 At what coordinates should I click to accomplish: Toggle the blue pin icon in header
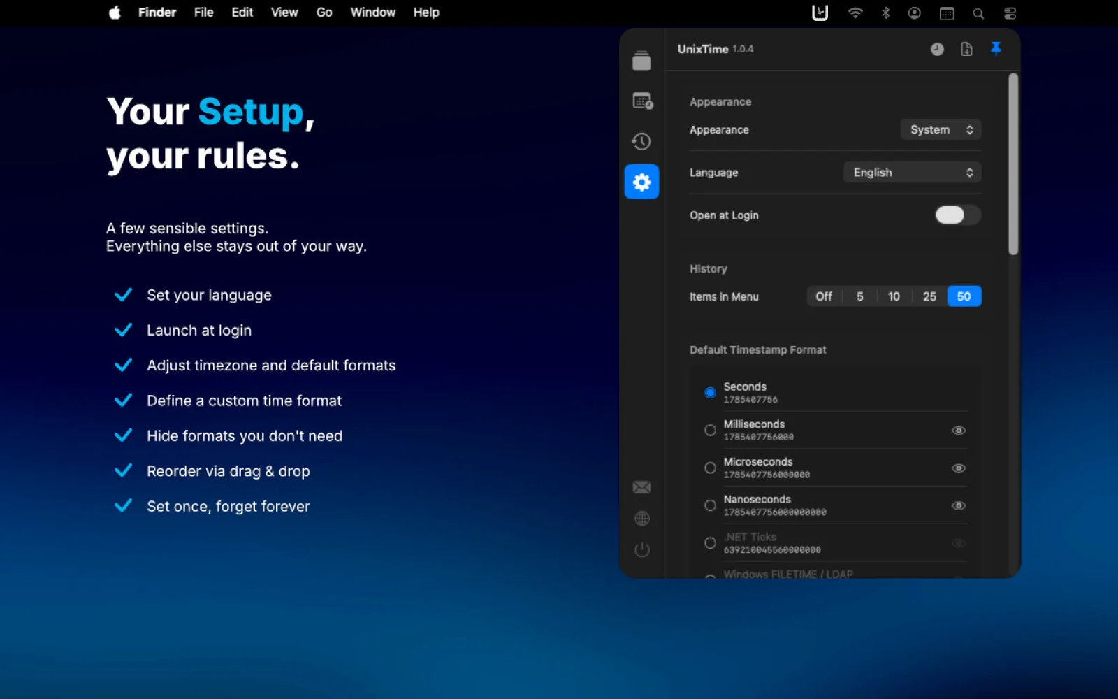pyautogui.click(x=996, y=48)
